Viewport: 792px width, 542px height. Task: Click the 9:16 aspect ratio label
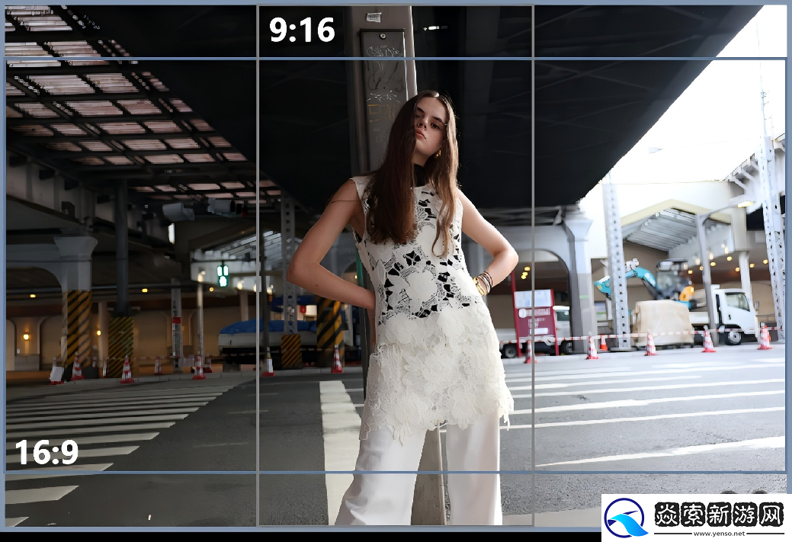pos(302,30)
